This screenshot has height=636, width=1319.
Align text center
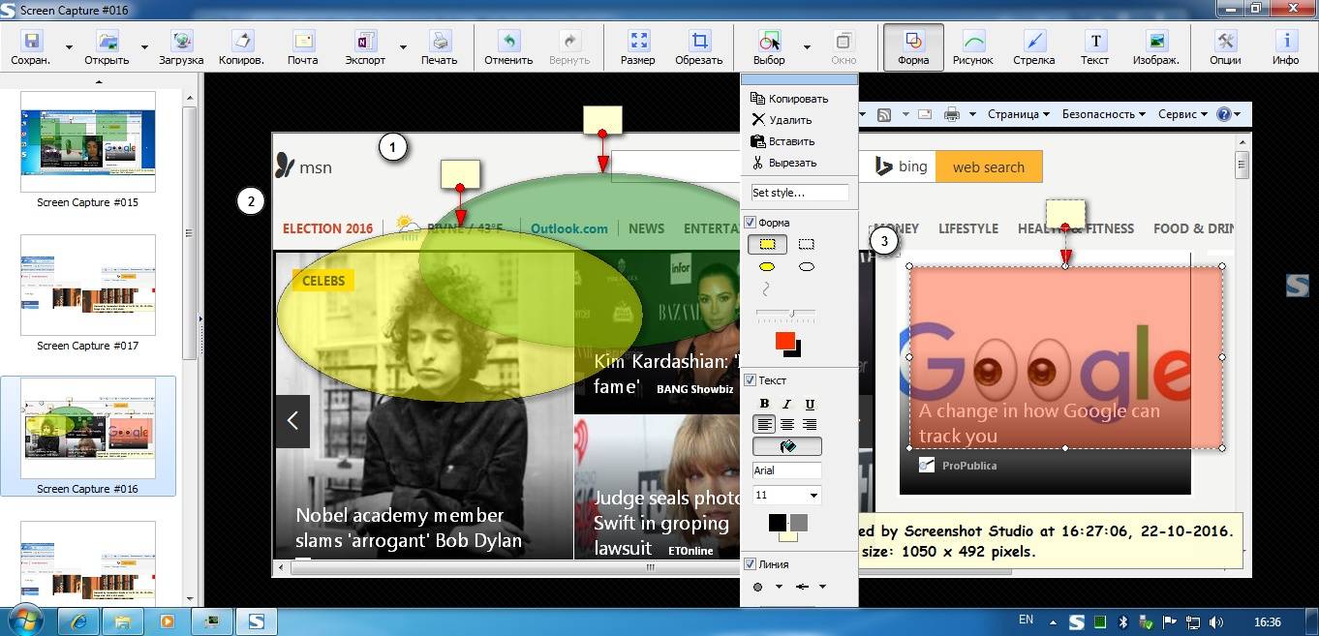[x=787, y=424]
